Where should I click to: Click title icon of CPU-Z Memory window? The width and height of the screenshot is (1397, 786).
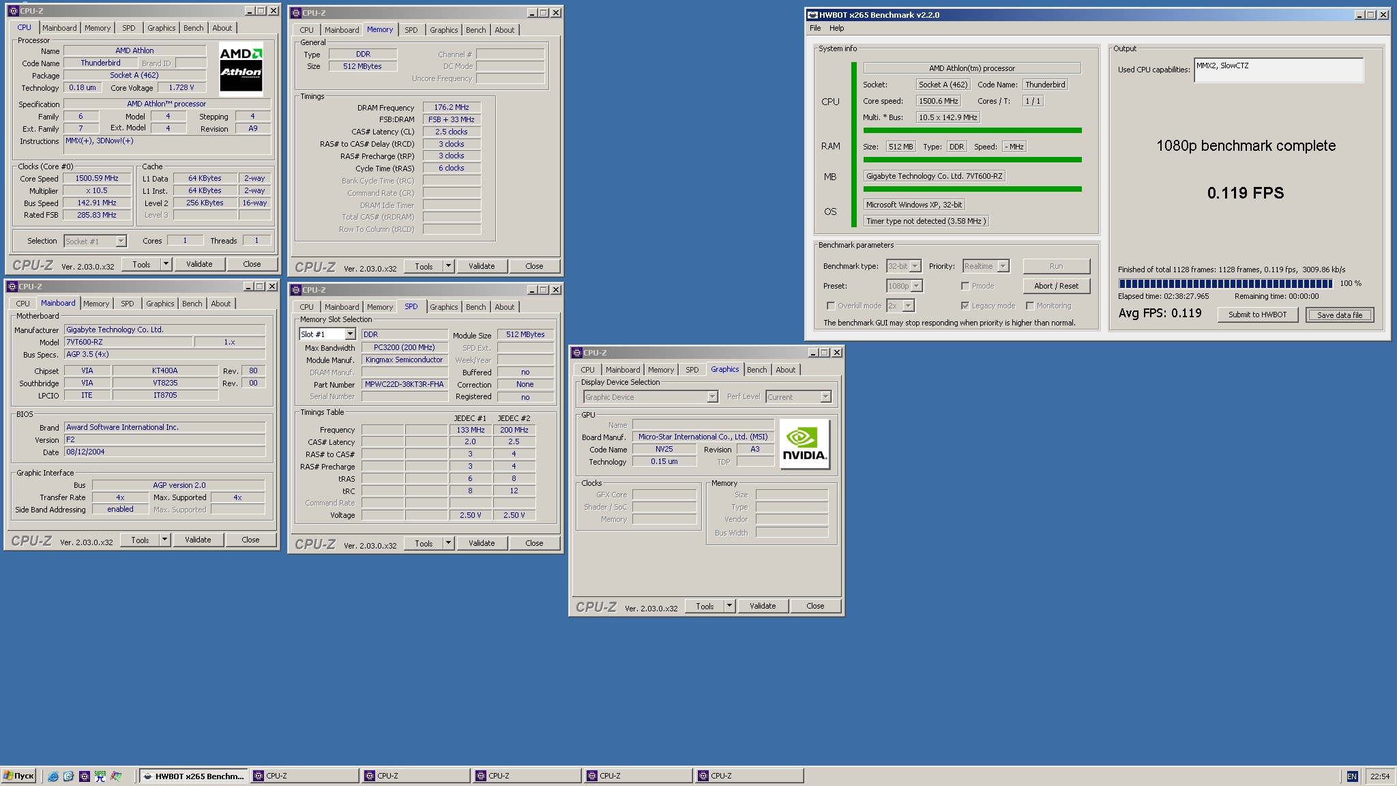[x=297, y=12]
